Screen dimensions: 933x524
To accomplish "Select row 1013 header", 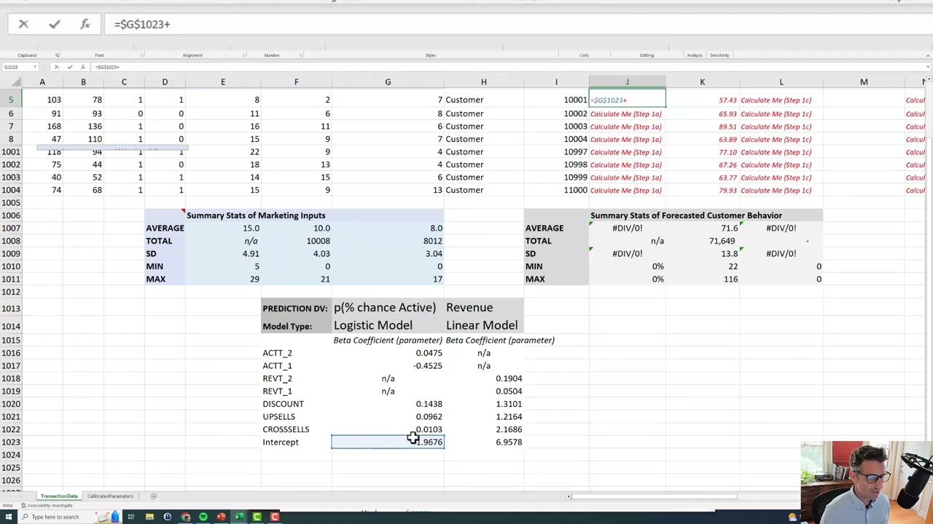I will point(11,309).
